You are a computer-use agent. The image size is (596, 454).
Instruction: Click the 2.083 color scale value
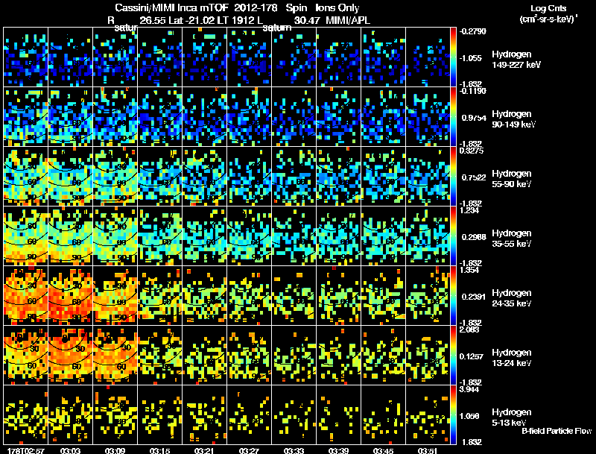pos(469,330)
